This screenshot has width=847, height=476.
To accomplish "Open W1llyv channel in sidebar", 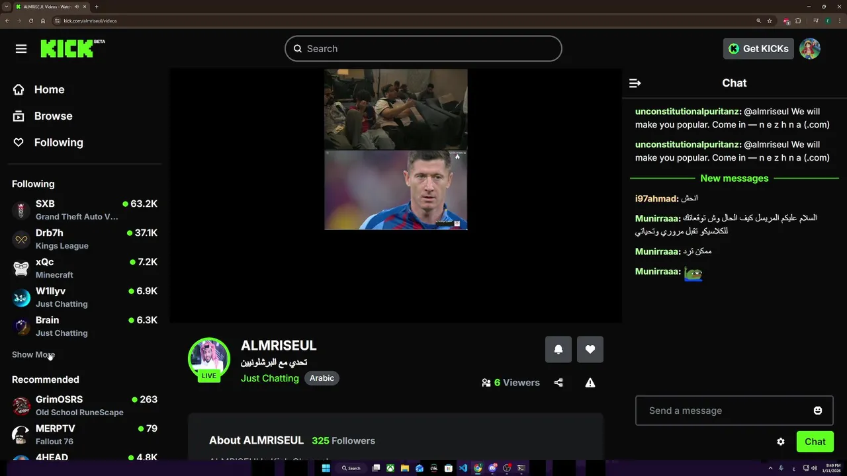I will pyautogui.click(x=85, y=297).
